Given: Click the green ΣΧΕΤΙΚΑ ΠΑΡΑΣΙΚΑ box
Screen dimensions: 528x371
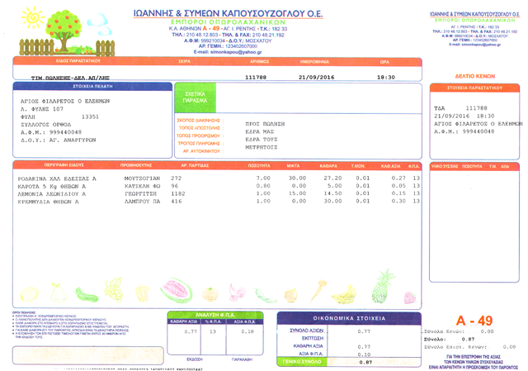Looking at the screenshot, I should click(194, 98).
